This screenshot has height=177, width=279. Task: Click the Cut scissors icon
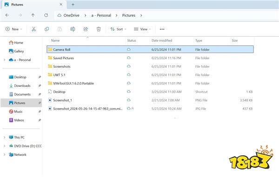(x=33, y=29)
